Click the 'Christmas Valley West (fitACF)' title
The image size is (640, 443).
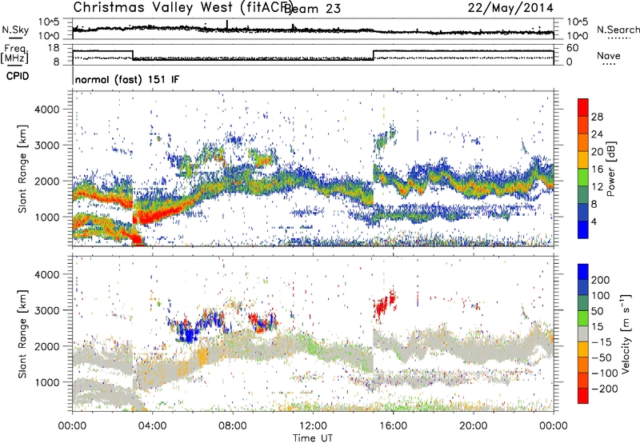point(182,8)
